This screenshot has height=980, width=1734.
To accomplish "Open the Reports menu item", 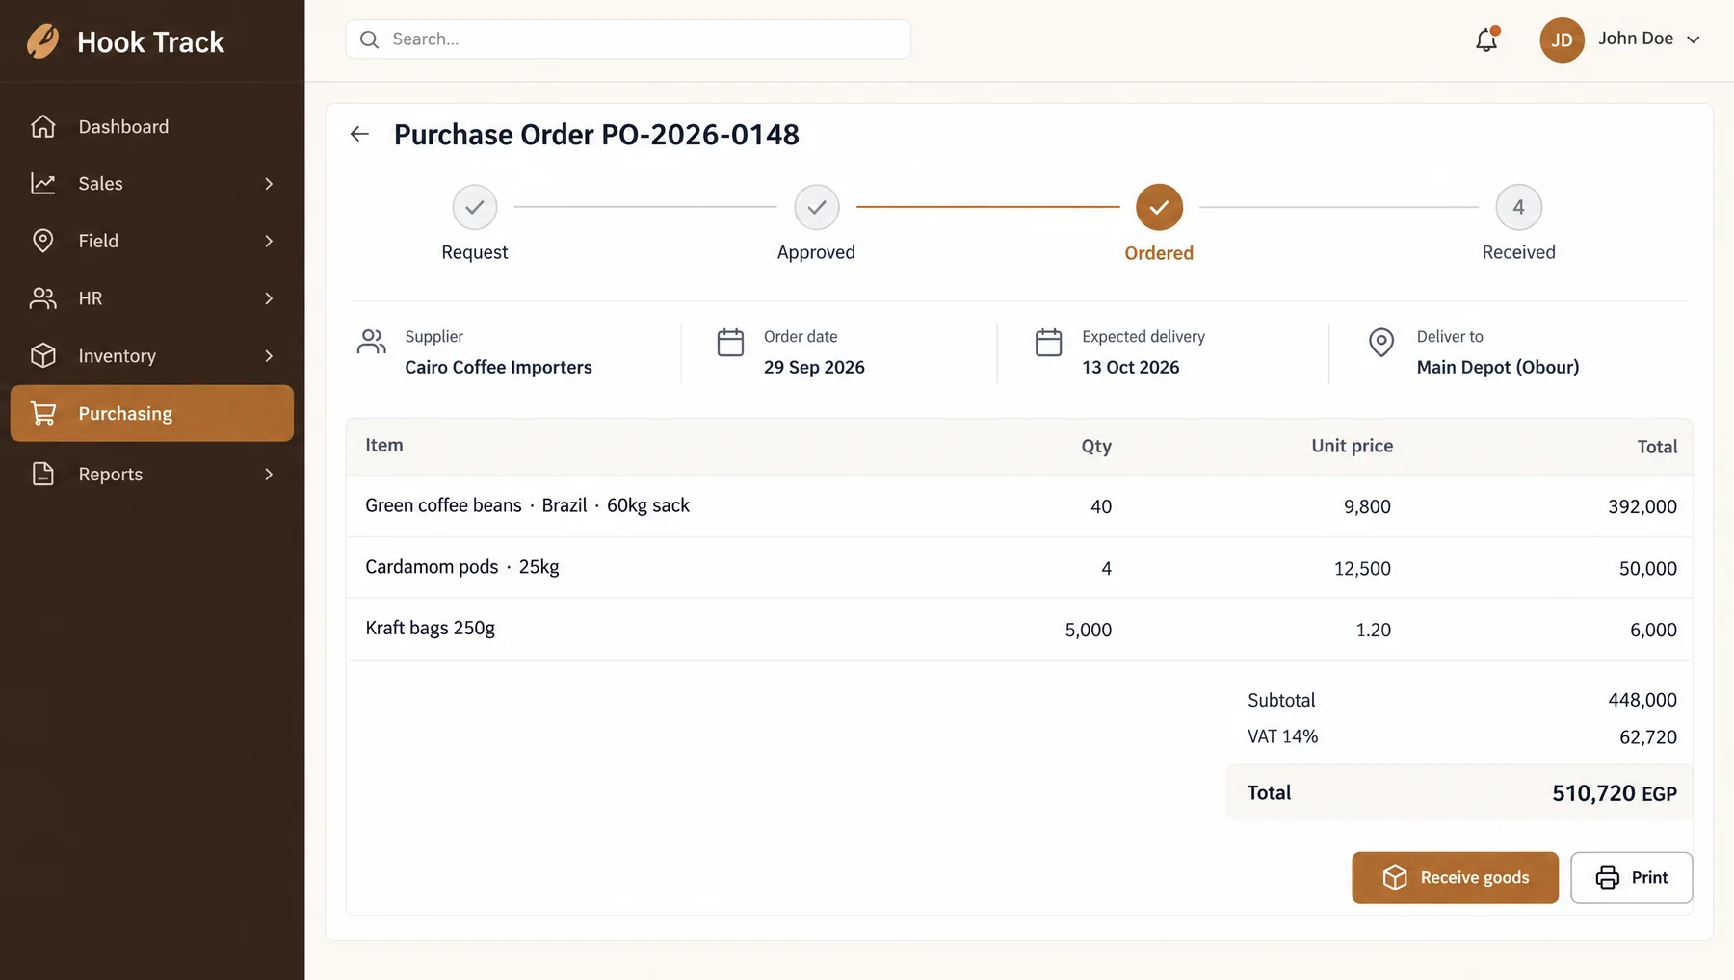I will pyautogui.click(x=152, y=474).
